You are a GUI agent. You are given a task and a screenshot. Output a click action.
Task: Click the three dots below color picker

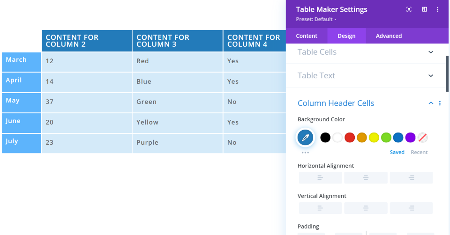click(305, 153)
